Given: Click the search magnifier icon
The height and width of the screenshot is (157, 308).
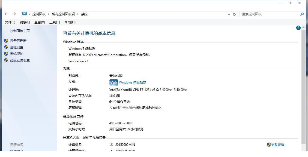Looking at the screenshot, I should (x=302, y=14).
